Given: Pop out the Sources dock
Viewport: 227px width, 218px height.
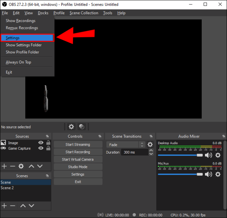Looking at the screenshot, I should pos(47,136).
